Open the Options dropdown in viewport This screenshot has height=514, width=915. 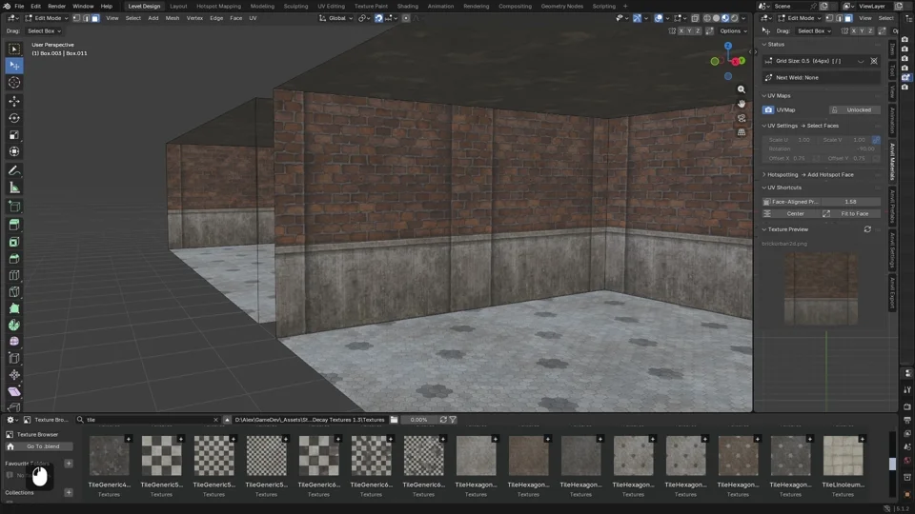(x=733, y=30)
